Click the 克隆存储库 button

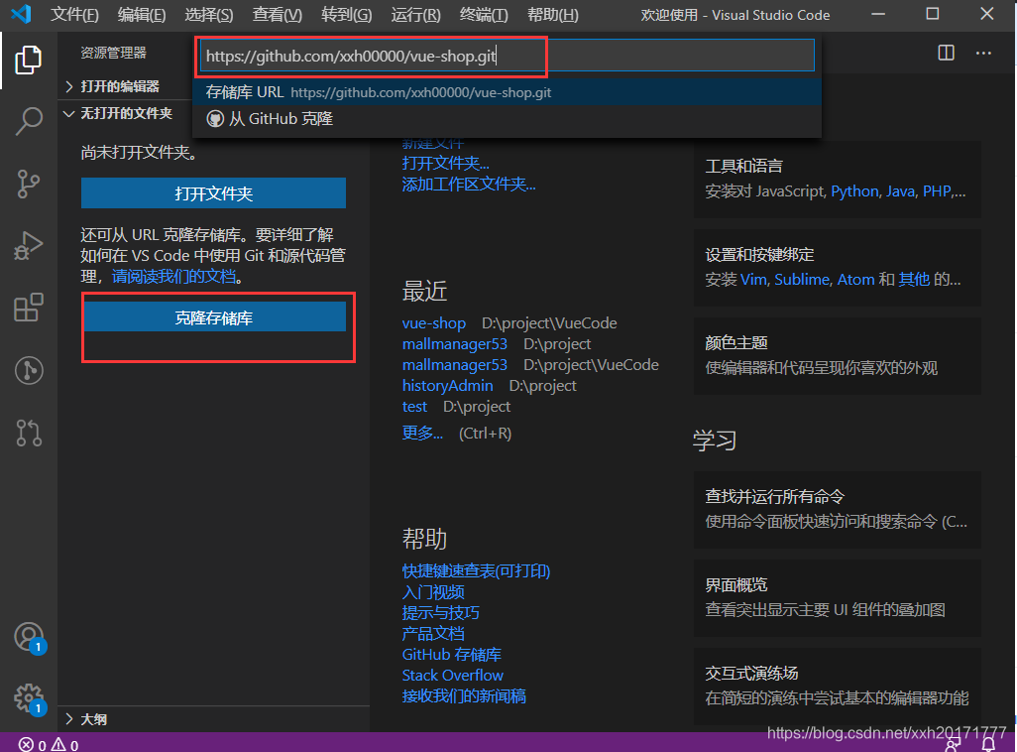tap(215, 316)
